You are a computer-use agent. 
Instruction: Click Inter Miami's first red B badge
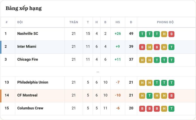click(x=142, y=47)
